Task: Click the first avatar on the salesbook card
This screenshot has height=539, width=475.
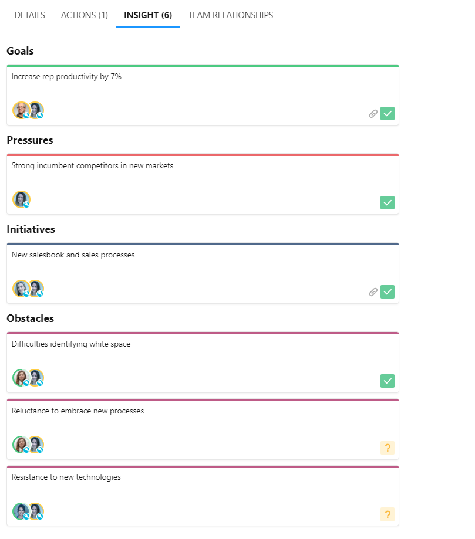Action: point(21,289)
